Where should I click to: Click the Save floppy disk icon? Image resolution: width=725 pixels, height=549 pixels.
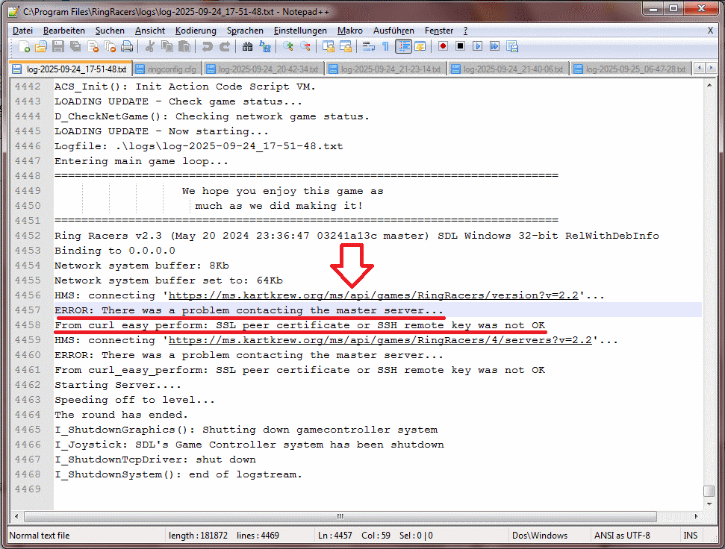tap(57, 46)
